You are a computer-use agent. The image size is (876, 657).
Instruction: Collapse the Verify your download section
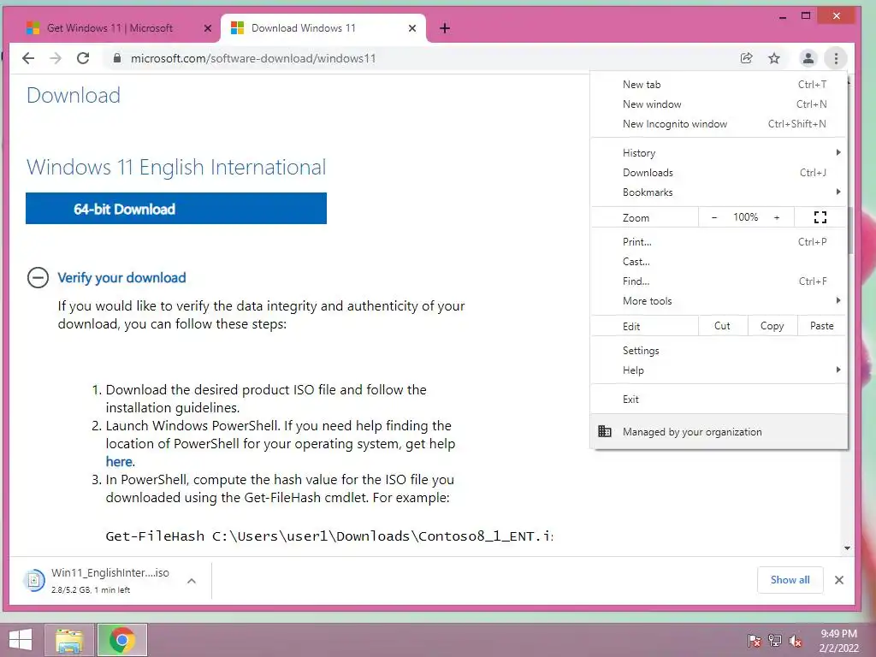pyautogui.click(x=38, y=278)
